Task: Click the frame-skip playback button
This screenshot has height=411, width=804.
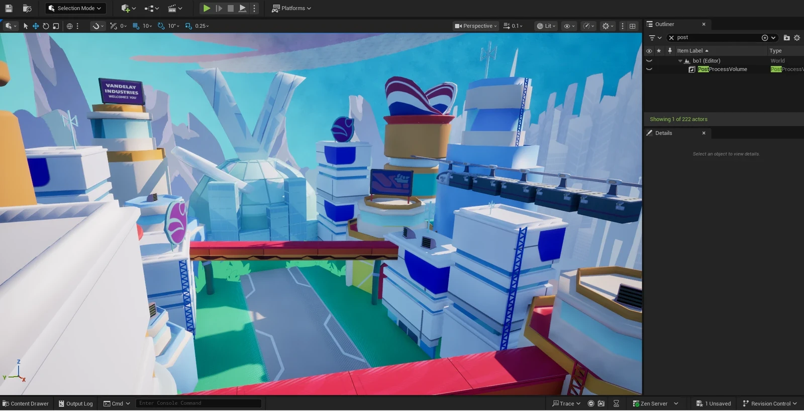Action: tap(219, 8)
